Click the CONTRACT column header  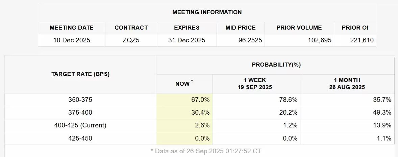click(131, 28)
